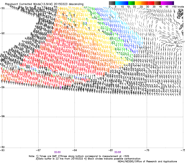The image size is (185, 163).
Task: Click the -90 longitude axis label
Action: tap(2, 150)
